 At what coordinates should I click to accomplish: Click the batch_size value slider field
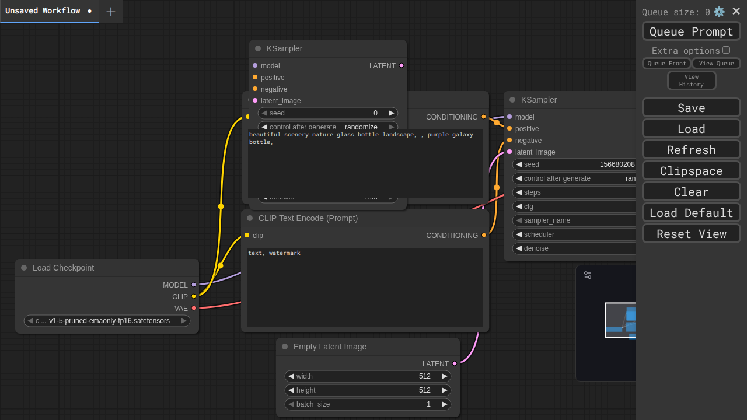click(x=368, y=404)
